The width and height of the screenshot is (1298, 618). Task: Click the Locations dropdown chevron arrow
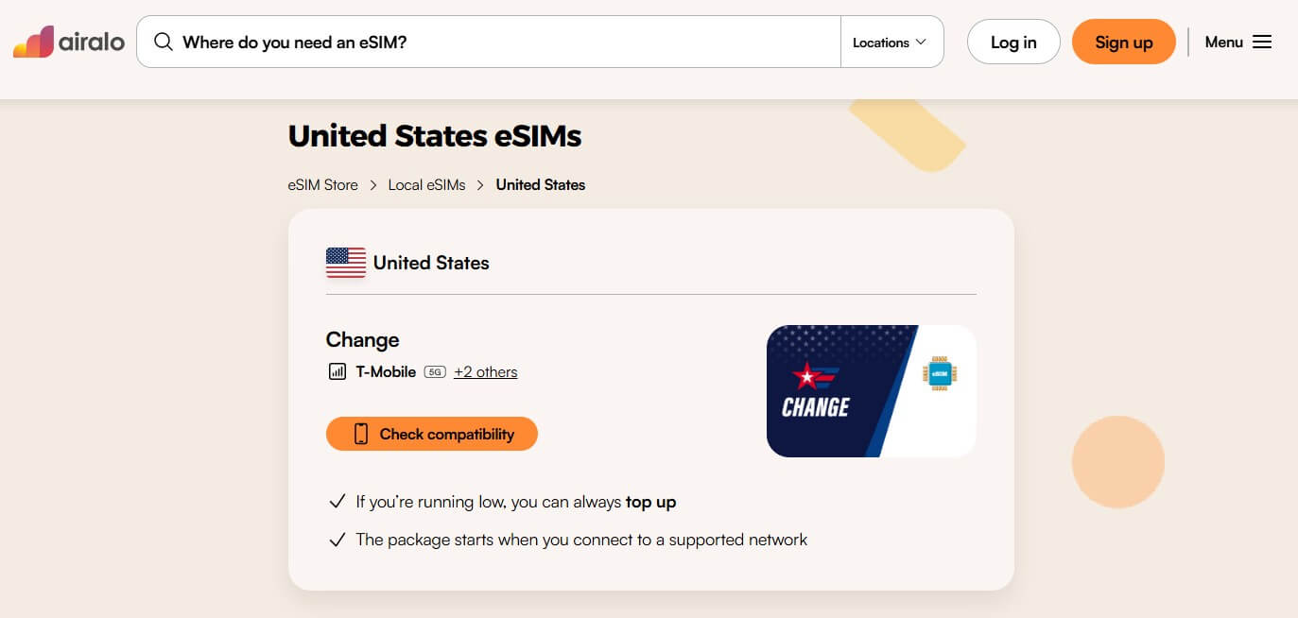pyautogui.click(x=921, y=43)
